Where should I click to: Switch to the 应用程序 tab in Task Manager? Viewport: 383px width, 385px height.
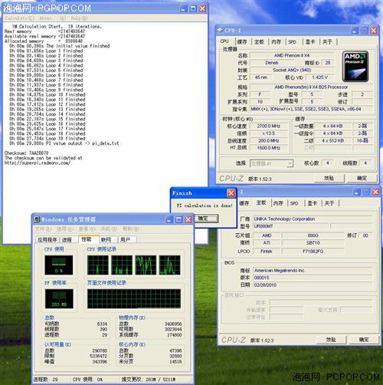tap(47, 240)
